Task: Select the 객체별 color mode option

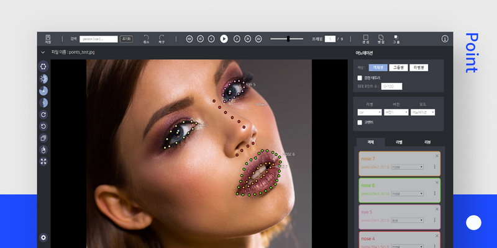Action: (378, 67)
